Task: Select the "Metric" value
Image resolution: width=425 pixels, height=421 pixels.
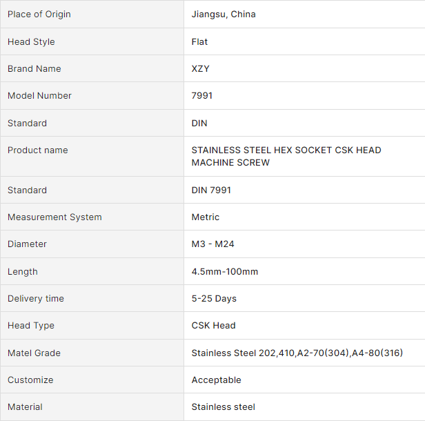Action: tap(206, 217)
